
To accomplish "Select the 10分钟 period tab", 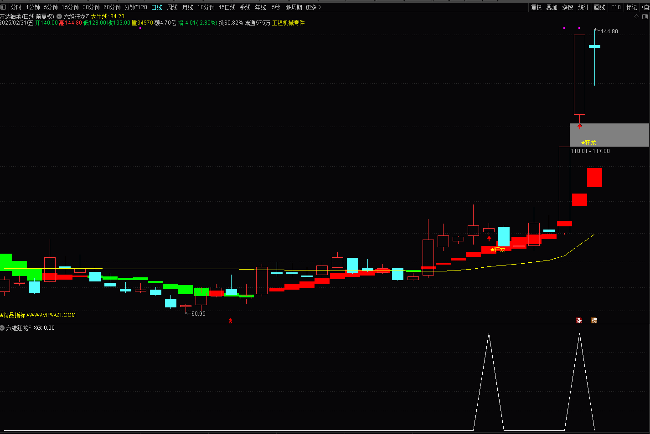I will point(206,7).
